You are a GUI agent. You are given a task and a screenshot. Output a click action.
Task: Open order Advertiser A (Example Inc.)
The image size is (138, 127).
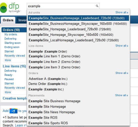[x=78, y=79]
